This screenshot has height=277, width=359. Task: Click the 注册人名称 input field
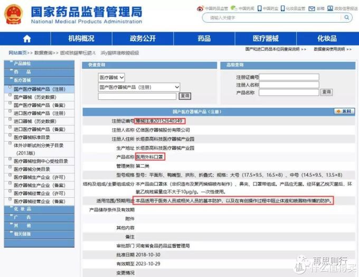(289, 85)
